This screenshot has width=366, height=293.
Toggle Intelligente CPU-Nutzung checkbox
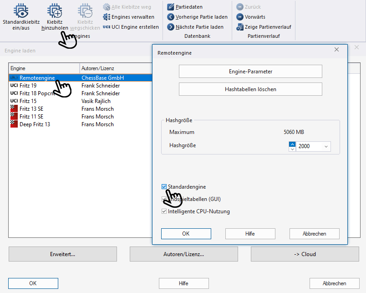point(164,211)
